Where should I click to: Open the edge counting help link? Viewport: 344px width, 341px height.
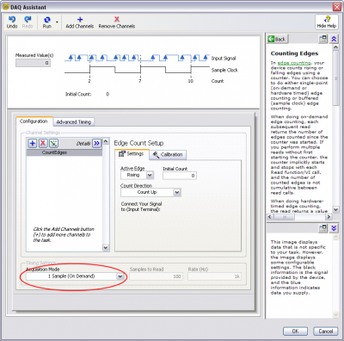click(x=294, y=63)
